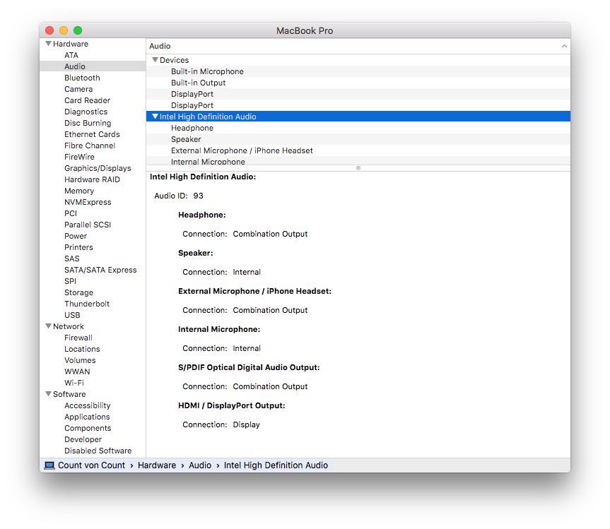Open Components in sidebar

coord(88,428)
